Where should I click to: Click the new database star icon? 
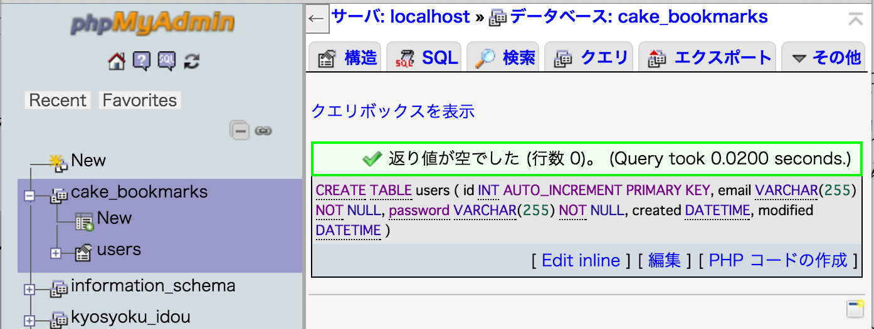click(x=58, y=162)
